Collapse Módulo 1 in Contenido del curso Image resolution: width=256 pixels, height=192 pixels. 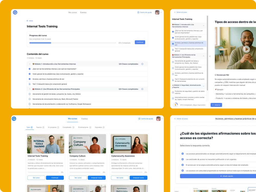coord(29,64)
